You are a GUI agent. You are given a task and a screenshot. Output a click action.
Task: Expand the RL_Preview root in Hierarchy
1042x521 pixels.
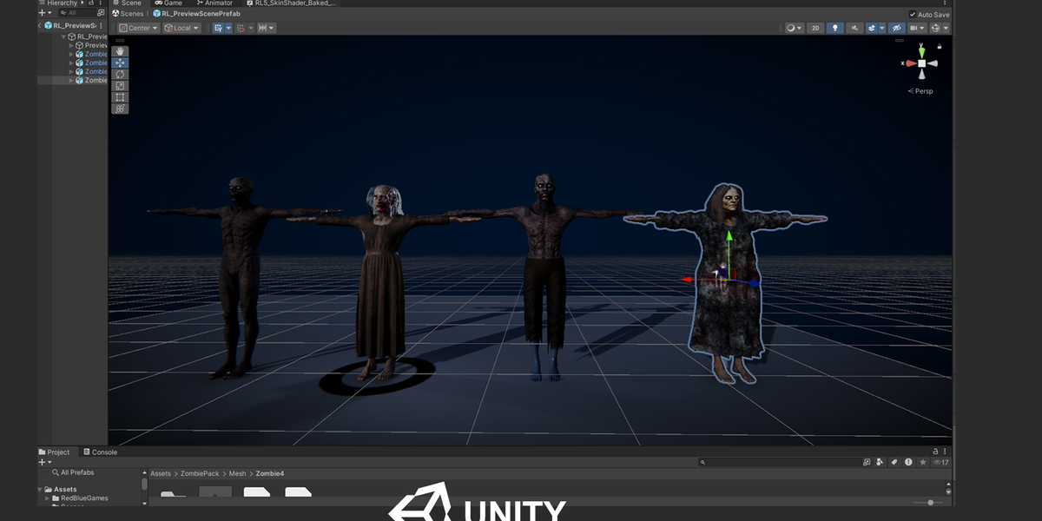63,36
